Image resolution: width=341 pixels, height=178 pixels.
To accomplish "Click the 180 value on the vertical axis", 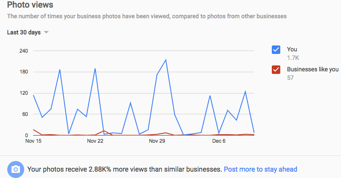I will coord(23,72).
